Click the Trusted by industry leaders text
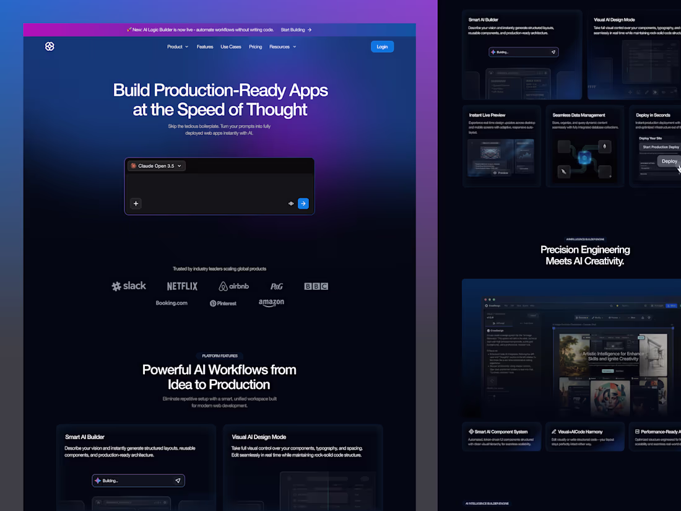 coord(219,269)
